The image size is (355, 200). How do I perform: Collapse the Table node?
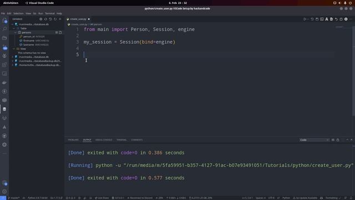(x=14, y=28)
